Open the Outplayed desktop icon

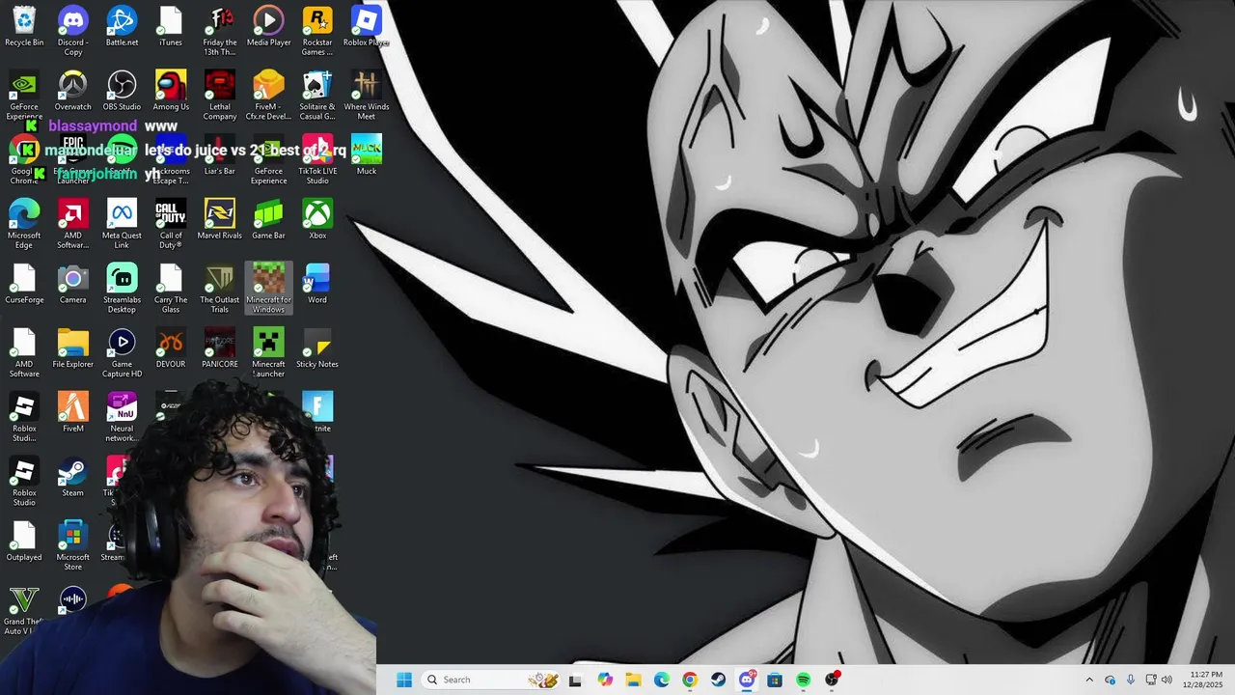click(24, 542)
